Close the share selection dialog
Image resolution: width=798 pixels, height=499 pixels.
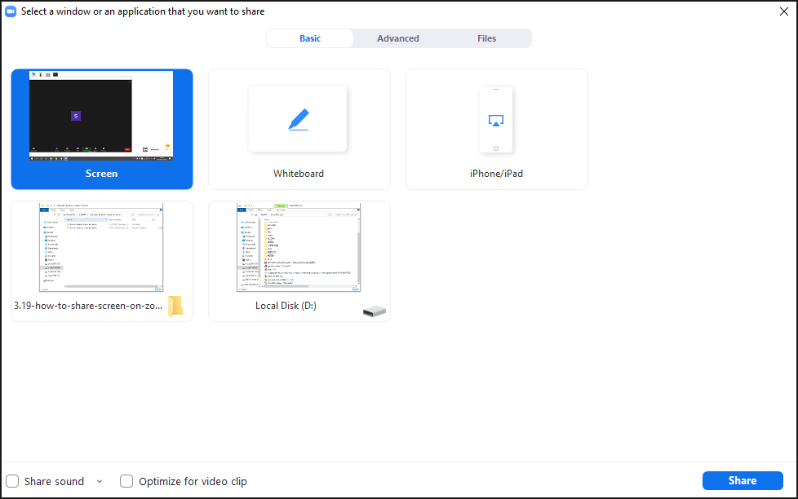click(x=784, y=11)
